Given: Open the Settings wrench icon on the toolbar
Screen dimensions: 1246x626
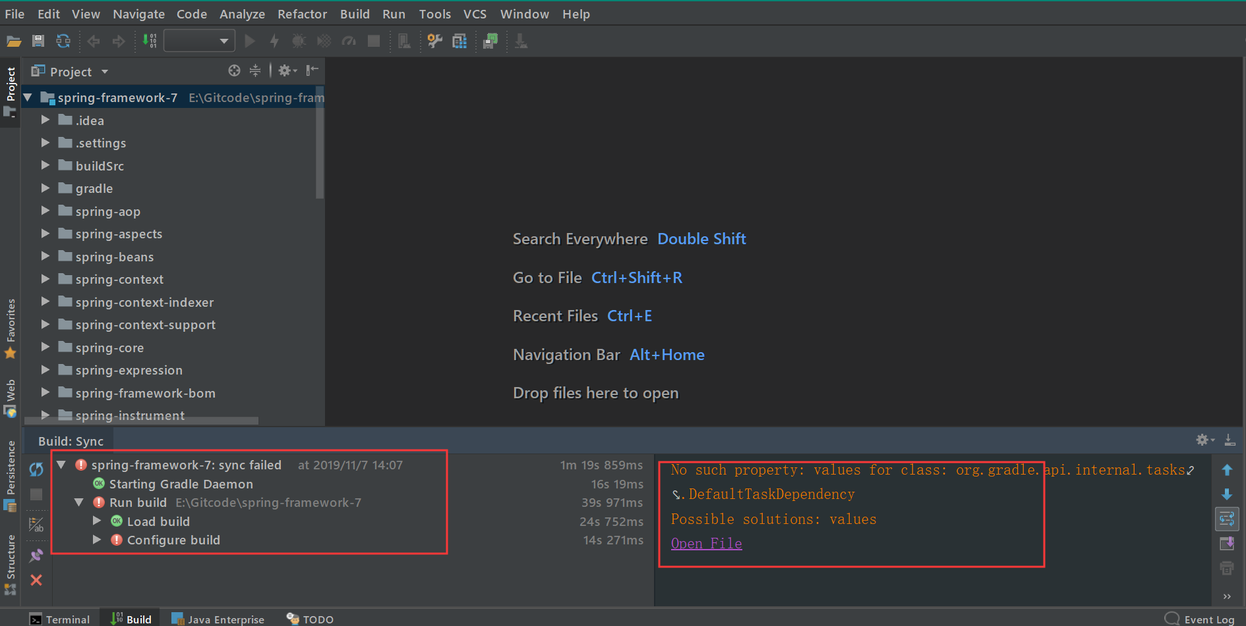Looking at the screenshot, I should pyautogui.click(x=434, y=41).
